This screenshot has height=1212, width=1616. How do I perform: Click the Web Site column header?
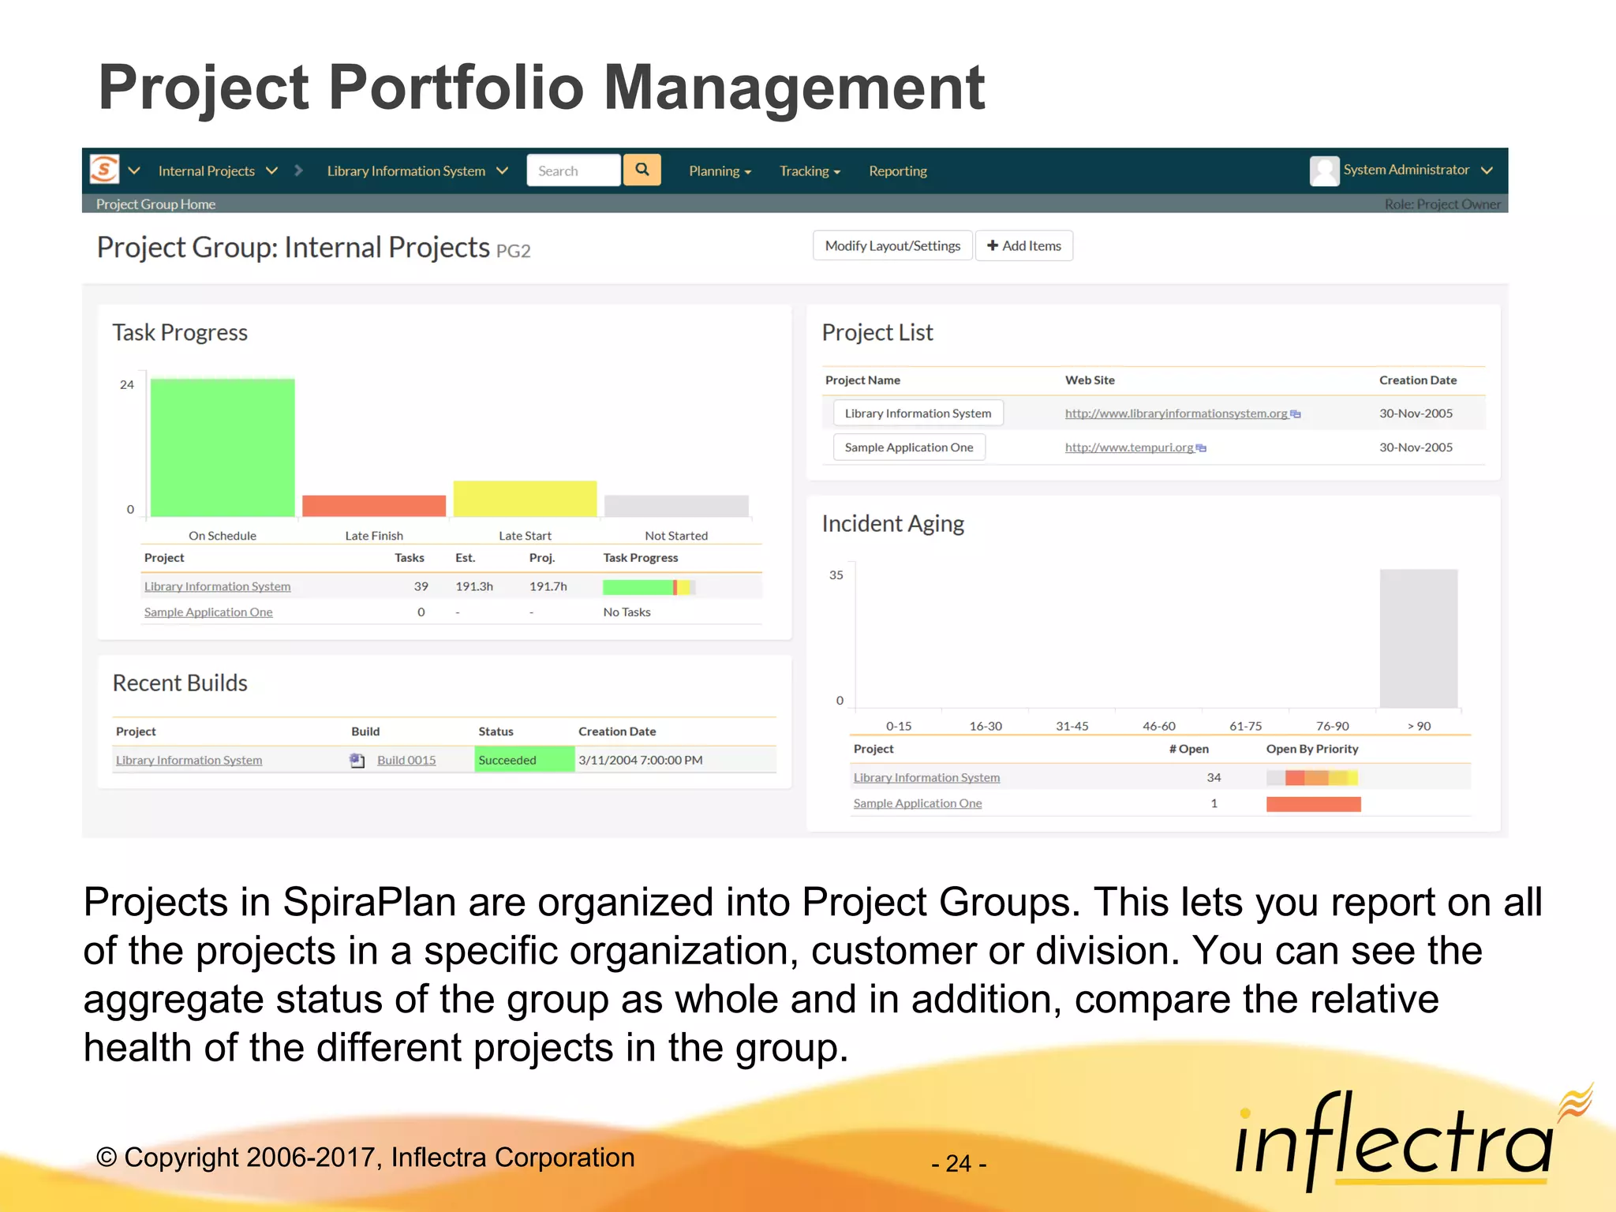[1090, 380]
